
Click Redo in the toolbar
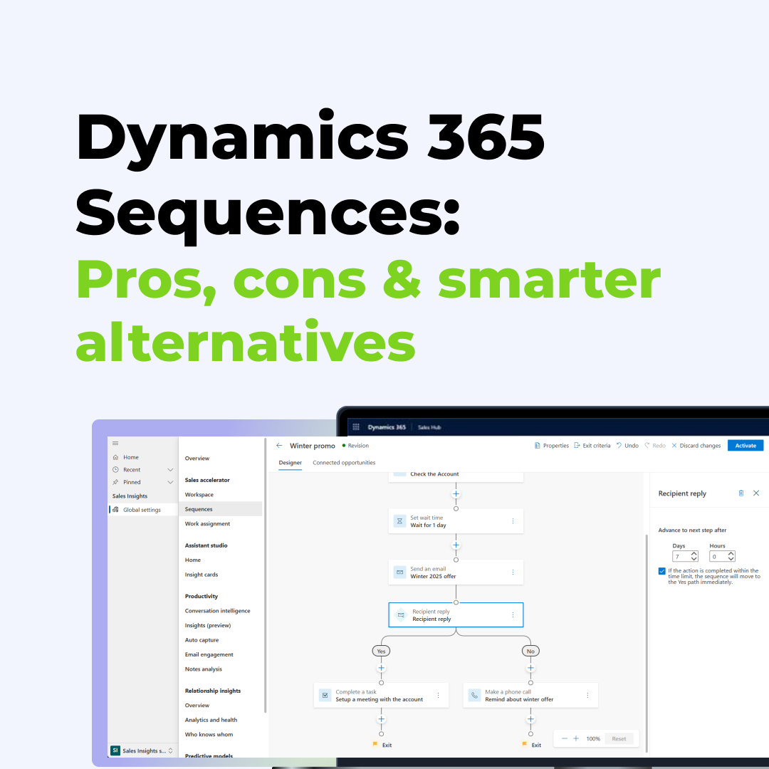click(655, 446)
